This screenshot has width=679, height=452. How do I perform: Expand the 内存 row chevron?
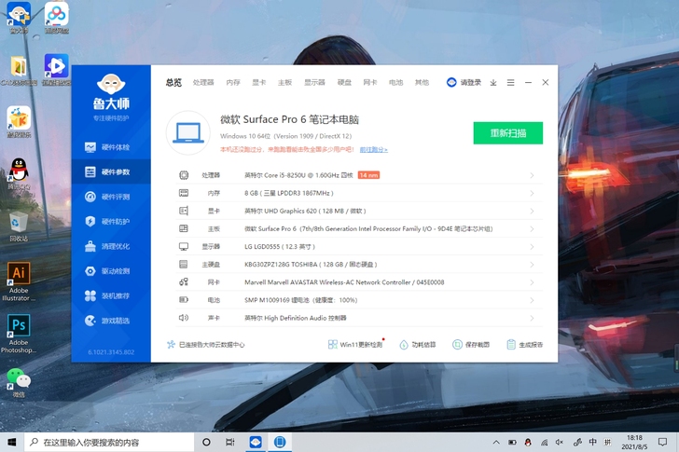532,193
